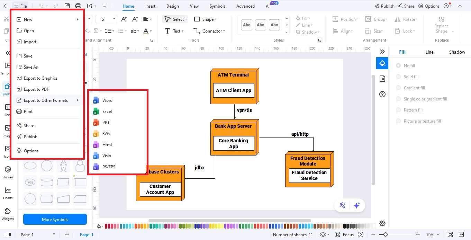Open the Position dropdown in Arrangement
Screen dimensions: 471x240
tap(345, 19)
